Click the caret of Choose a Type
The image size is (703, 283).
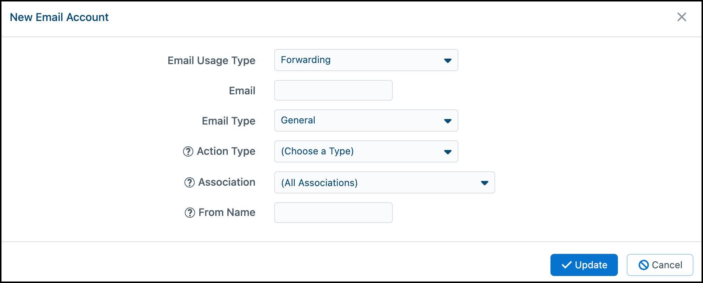[x=448, y=152]
